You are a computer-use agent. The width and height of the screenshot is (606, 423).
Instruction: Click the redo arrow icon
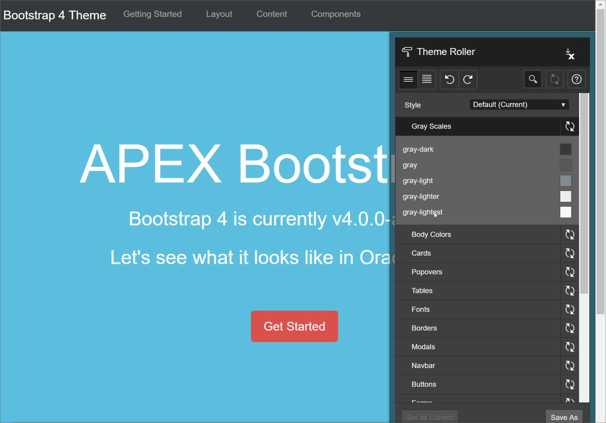[x=468, y=79]
